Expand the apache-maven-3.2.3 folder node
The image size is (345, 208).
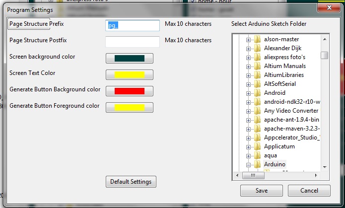pyautogui.click(x=248, y=129)
